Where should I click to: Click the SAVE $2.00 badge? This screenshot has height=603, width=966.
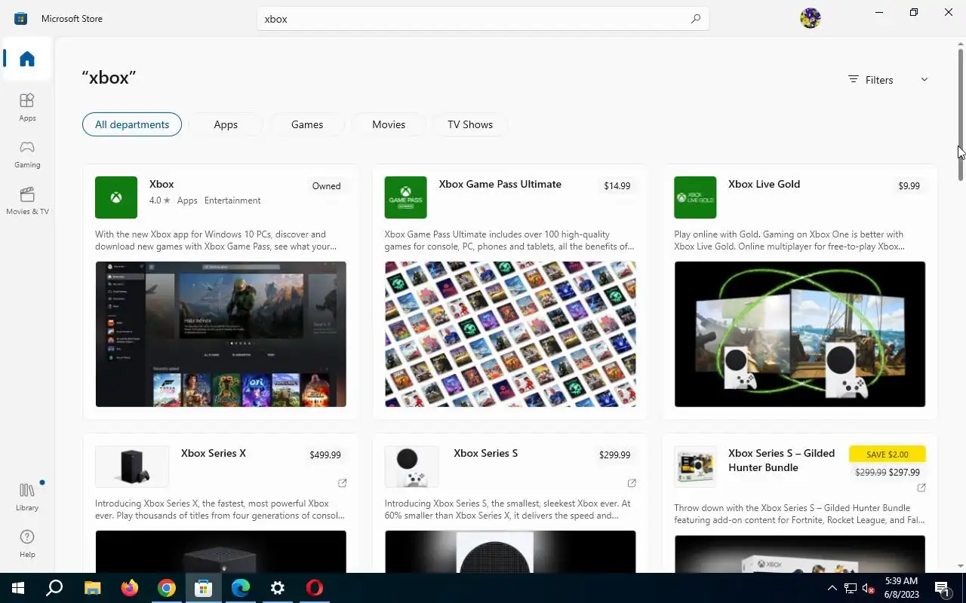tap(888, 455)
